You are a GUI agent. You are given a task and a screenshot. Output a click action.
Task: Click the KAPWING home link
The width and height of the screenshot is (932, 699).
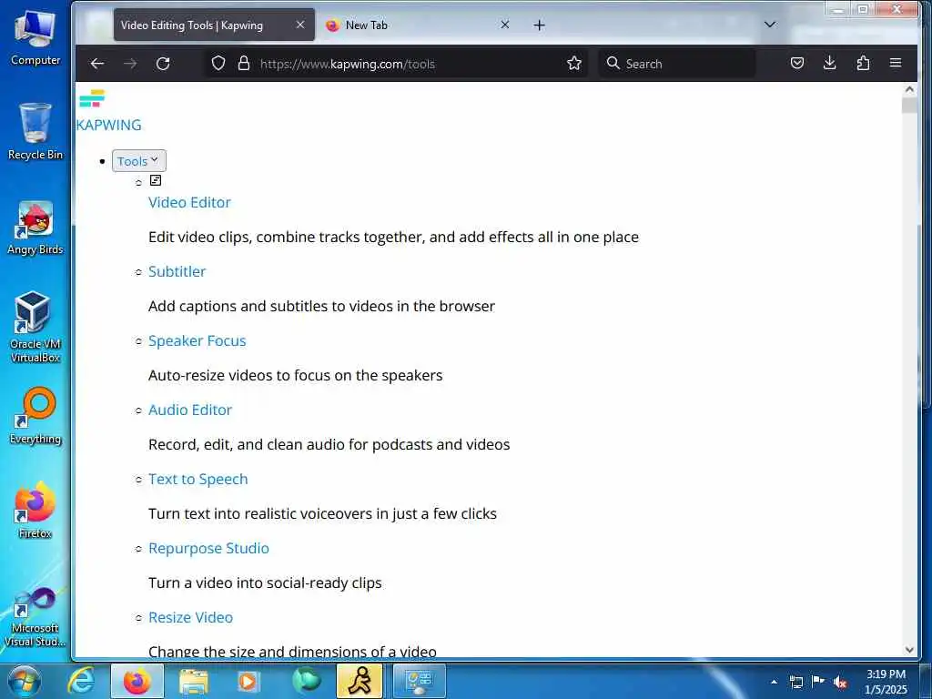pos(109,125)
